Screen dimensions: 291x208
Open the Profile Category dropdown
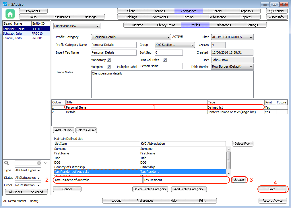tap(131, 37)
